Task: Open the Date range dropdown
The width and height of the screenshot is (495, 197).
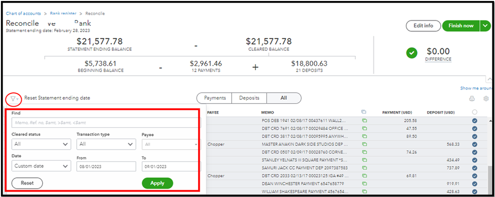Action: tap(41, 166)
